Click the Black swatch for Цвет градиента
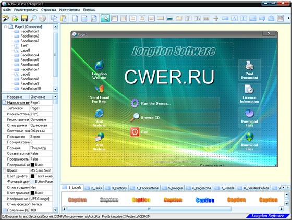 [32, 193]
